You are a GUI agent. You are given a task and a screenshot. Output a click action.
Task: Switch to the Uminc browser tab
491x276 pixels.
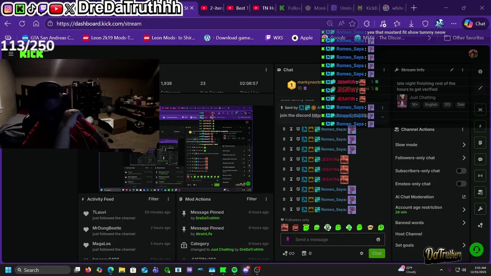tap(341, 8)
